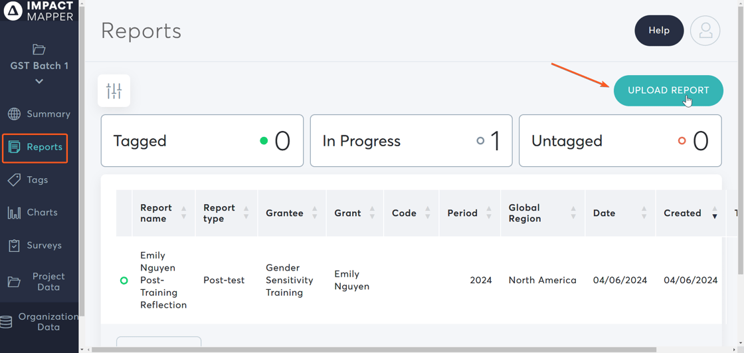Sort the table by Created column
Image resolution: width=744 pixels, height=353 pixels.
pos(714,213)
